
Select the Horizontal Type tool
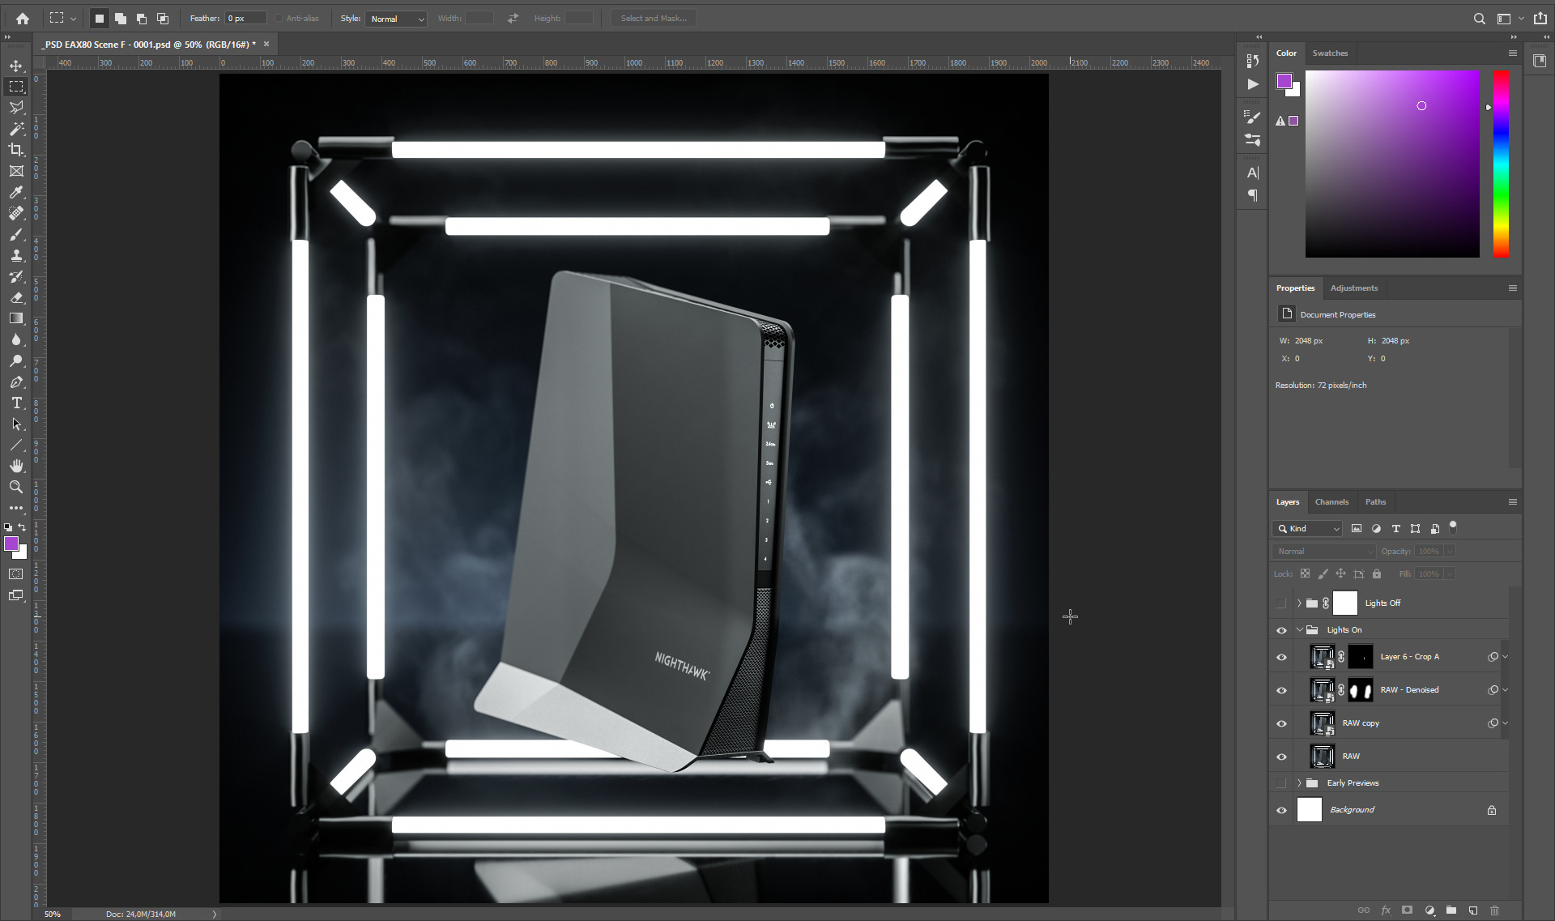pos(16,403)
